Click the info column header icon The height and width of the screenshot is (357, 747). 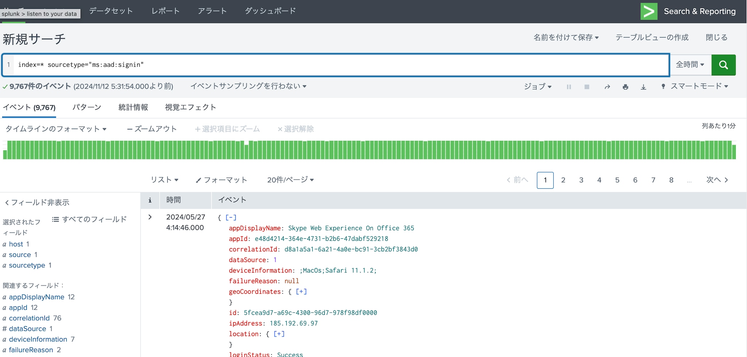(x=150, y=200)
